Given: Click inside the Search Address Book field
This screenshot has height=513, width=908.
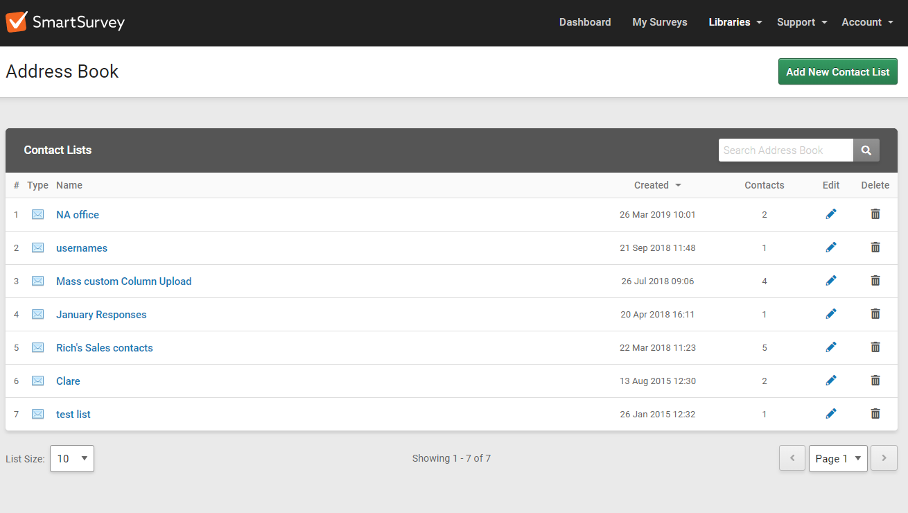Looking at the screenshot, I should click(x=783, y=150).
